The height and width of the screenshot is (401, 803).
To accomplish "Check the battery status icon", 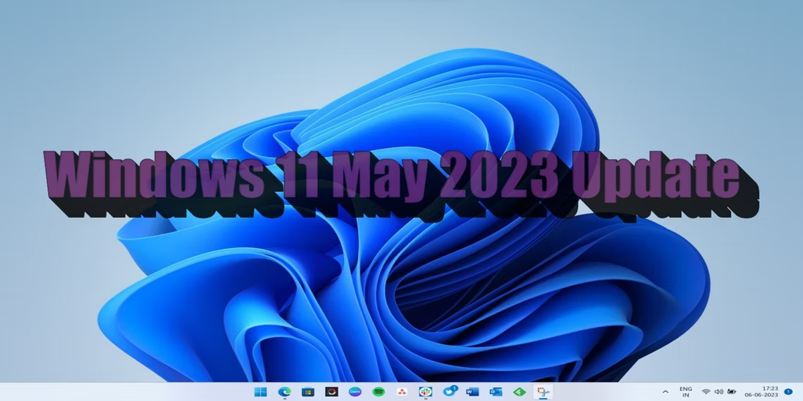I will pyautogui.click(x=732, y=392).
